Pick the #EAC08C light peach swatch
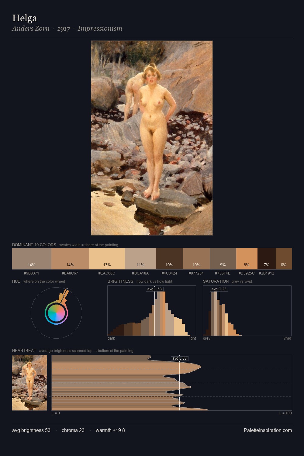 click(x=107, y=259)
